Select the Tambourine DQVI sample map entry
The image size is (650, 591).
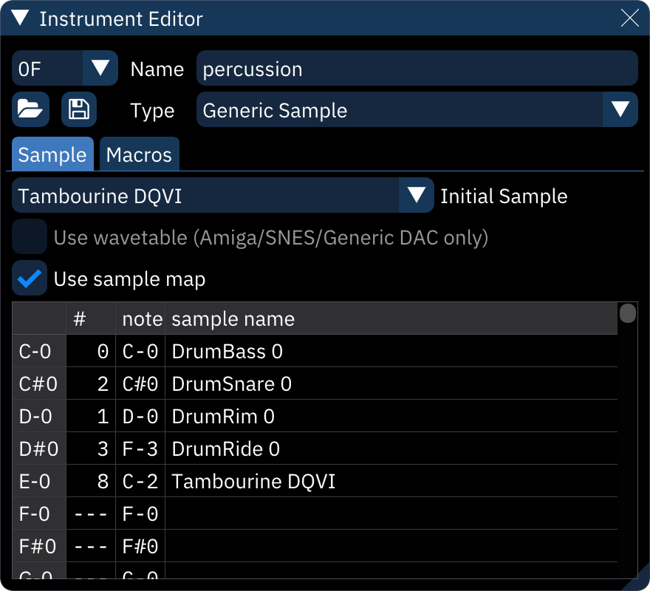coord(253,482)
